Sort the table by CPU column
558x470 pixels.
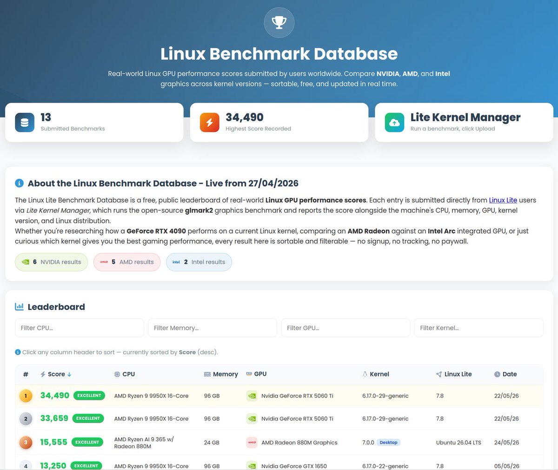tap(125, 374)
